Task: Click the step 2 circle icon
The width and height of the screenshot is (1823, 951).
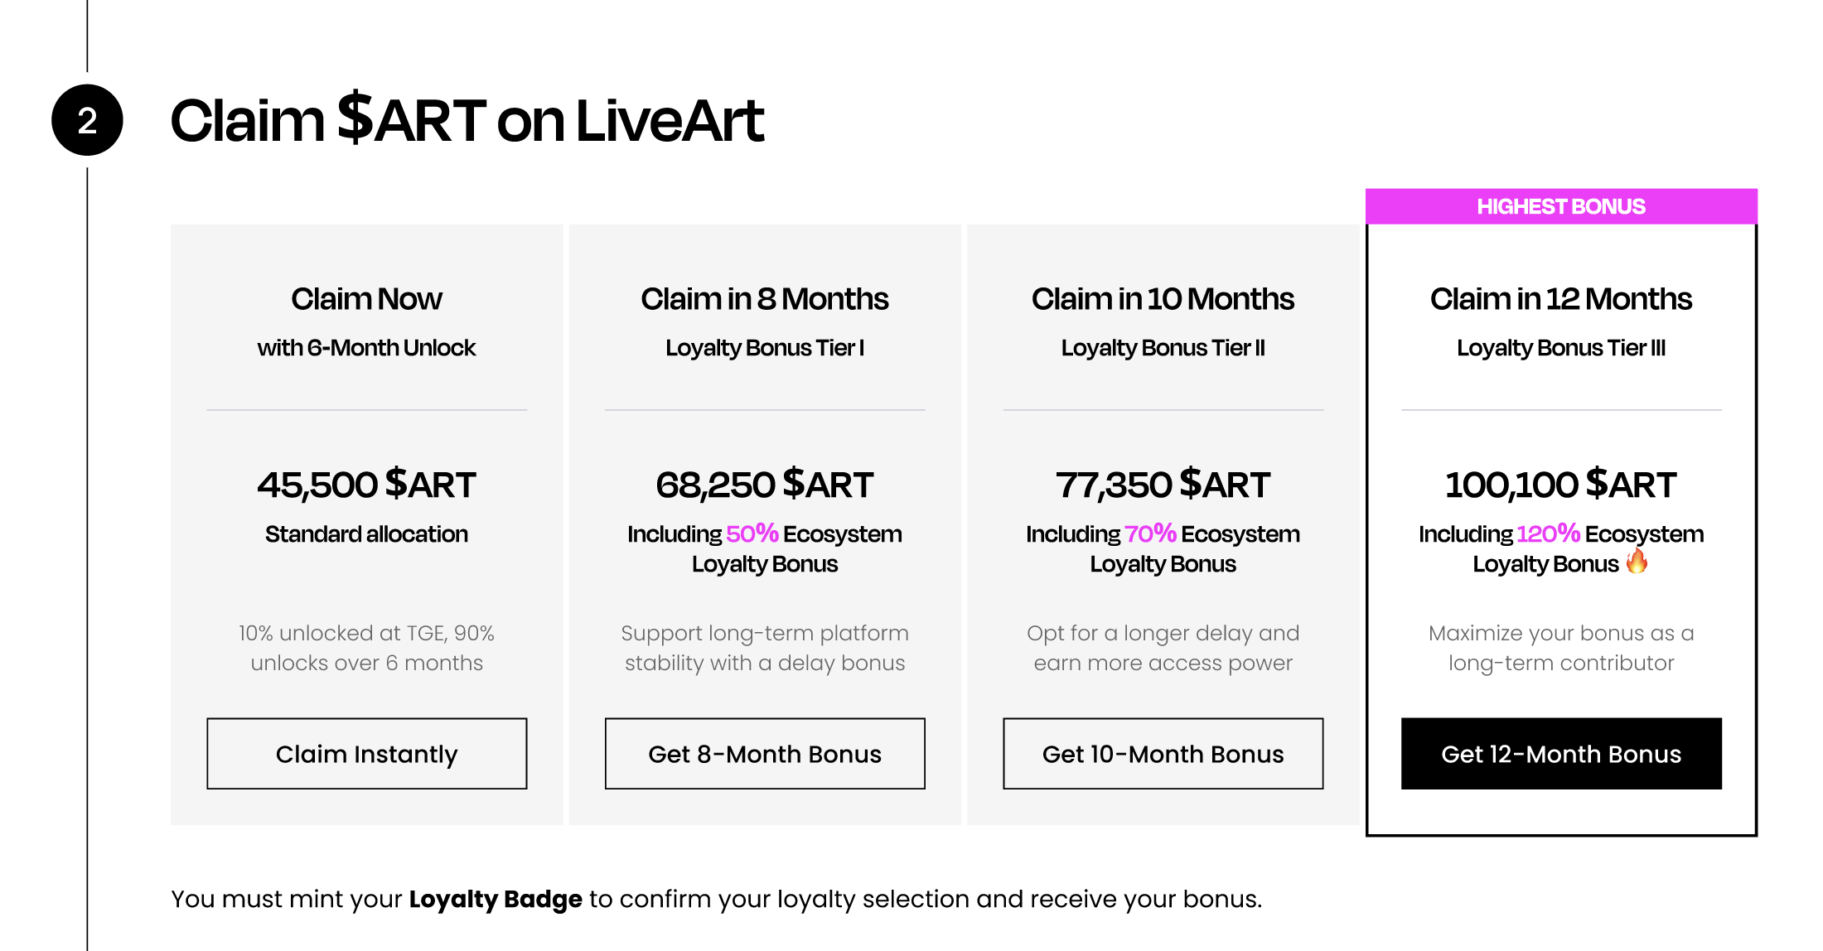Action: click(87, 120)
